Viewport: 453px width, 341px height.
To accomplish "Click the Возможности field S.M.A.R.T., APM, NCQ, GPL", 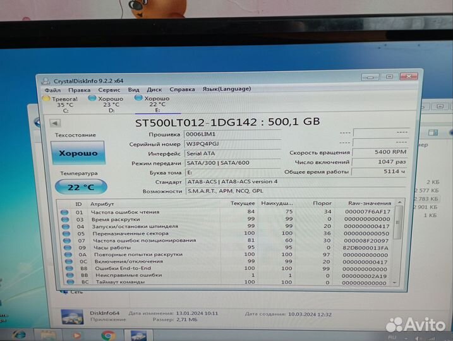I will click(295, 191).
